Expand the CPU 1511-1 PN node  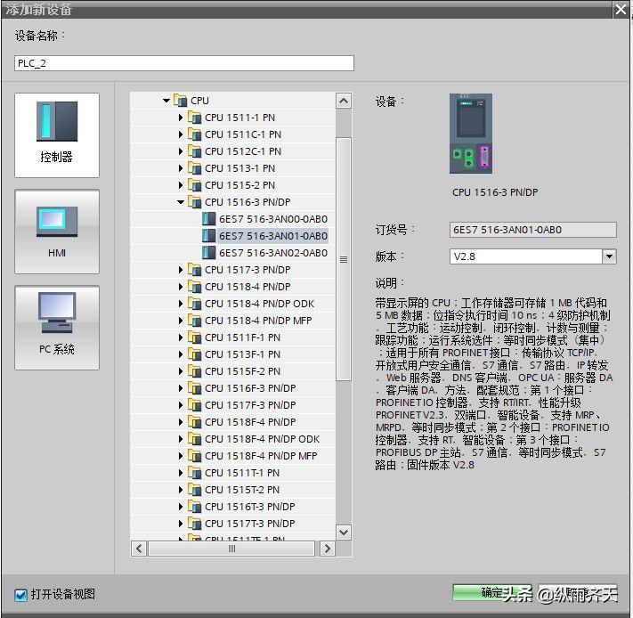click(181, 118)
